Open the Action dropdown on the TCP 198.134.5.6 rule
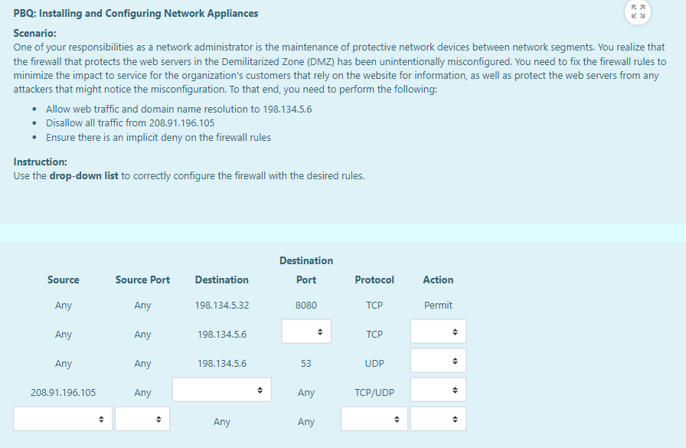The height and width of the screenshot is (448, 686). click(x=438, y=331)
